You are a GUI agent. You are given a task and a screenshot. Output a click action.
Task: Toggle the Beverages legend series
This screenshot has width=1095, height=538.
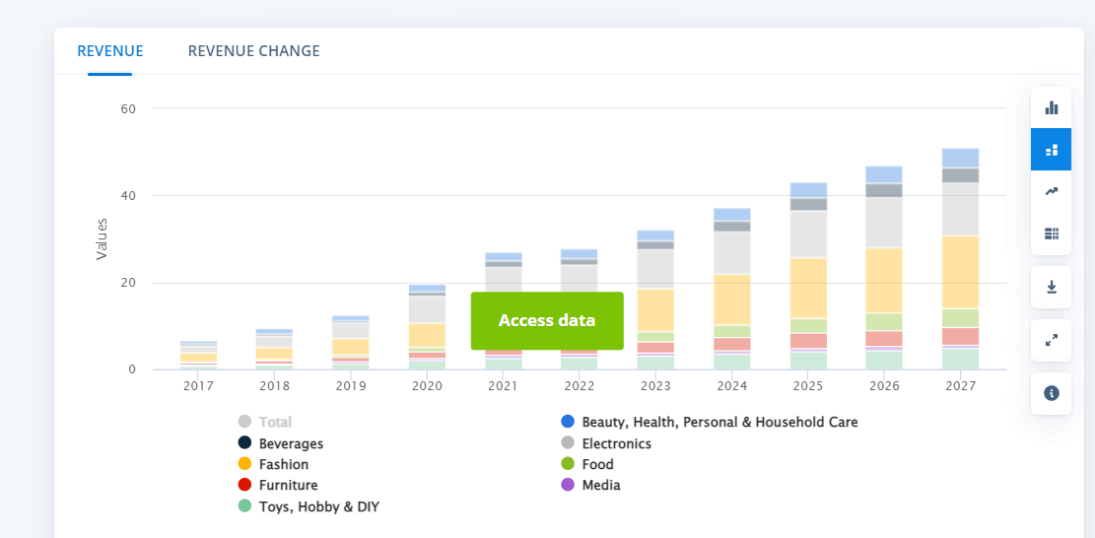click(291, 443)
